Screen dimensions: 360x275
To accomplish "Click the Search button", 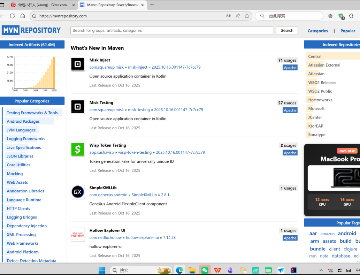I will pyautogui.click(x=287, y=31).
